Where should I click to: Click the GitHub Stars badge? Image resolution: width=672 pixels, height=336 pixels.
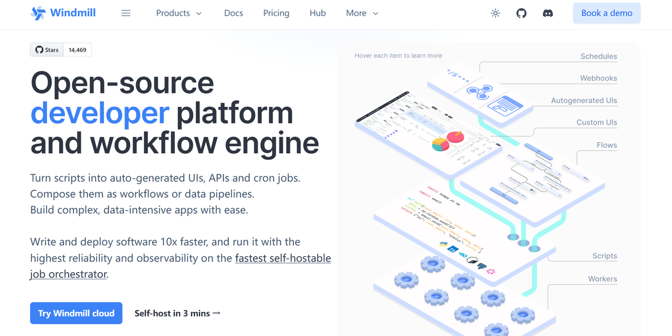click(61, 50)
